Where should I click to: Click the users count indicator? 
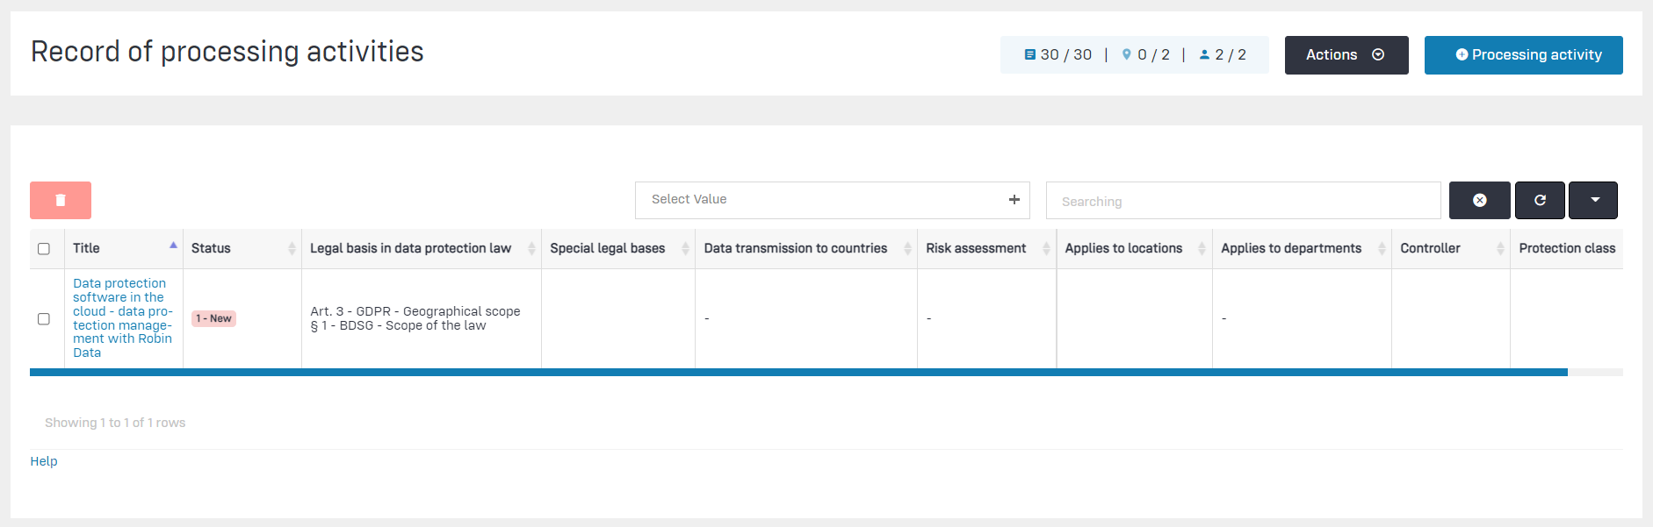tap(1223, 54)
